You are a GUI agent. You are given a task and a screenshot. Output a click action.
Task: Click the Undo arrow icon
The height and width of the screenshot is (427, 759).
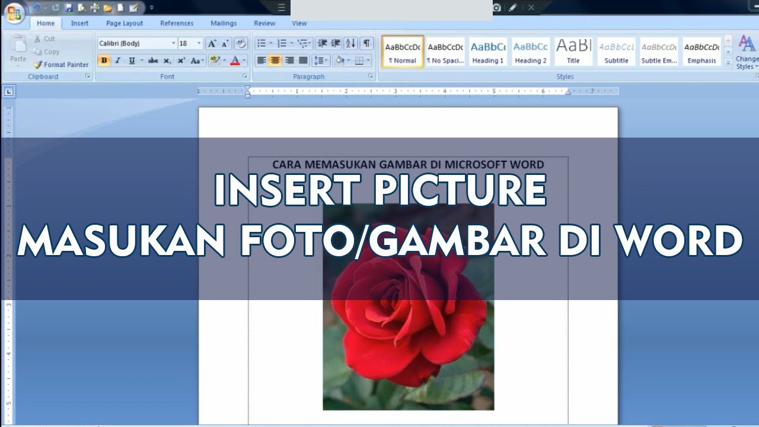point(37,8)
